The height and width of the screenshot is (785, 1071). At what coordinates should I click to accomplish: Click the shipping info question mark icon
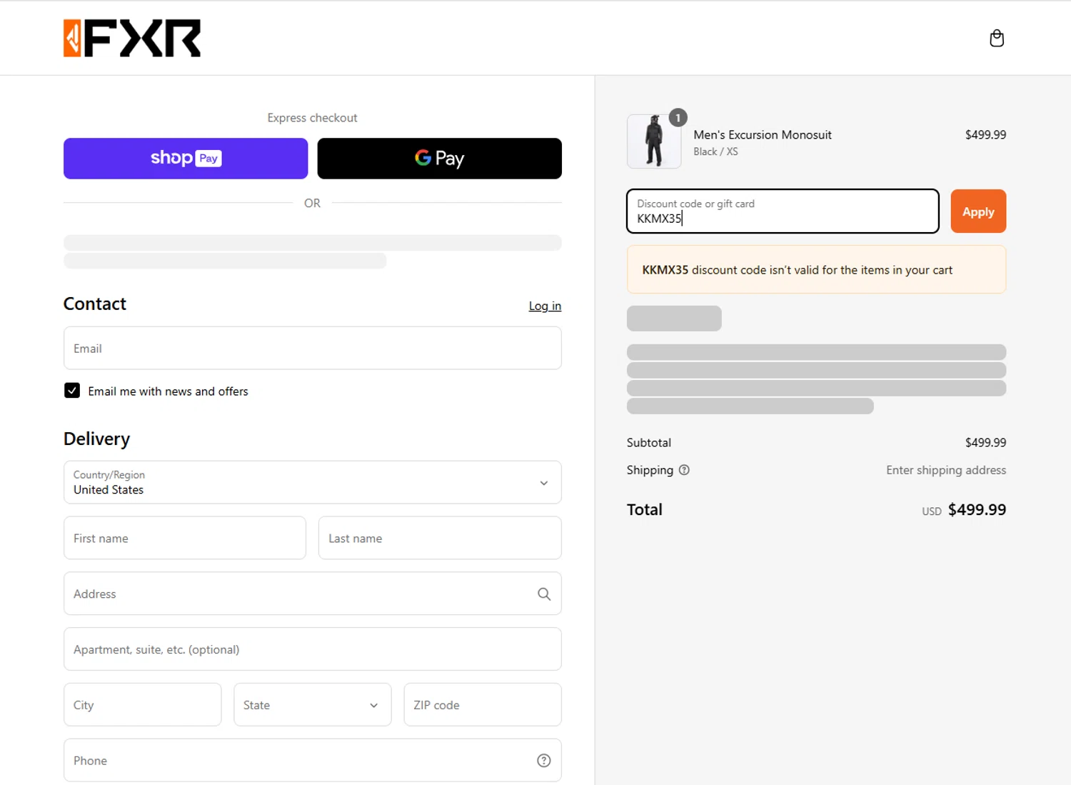(x=684, y=470)
